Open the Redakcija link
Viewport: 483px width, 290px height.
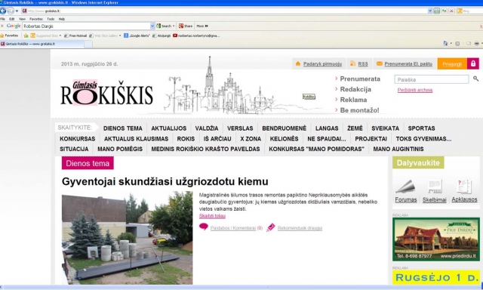pyautogui.click(x=355, y=89)
